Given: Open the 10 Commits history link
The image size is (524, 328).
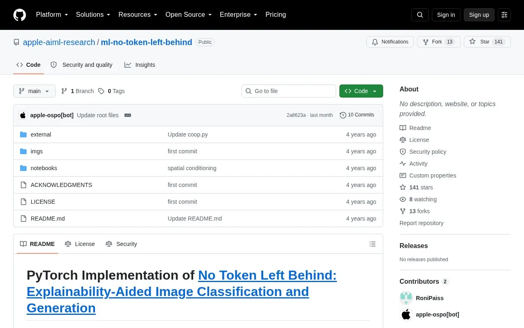Looking at the screenshot, I should (x=357, y=115).
